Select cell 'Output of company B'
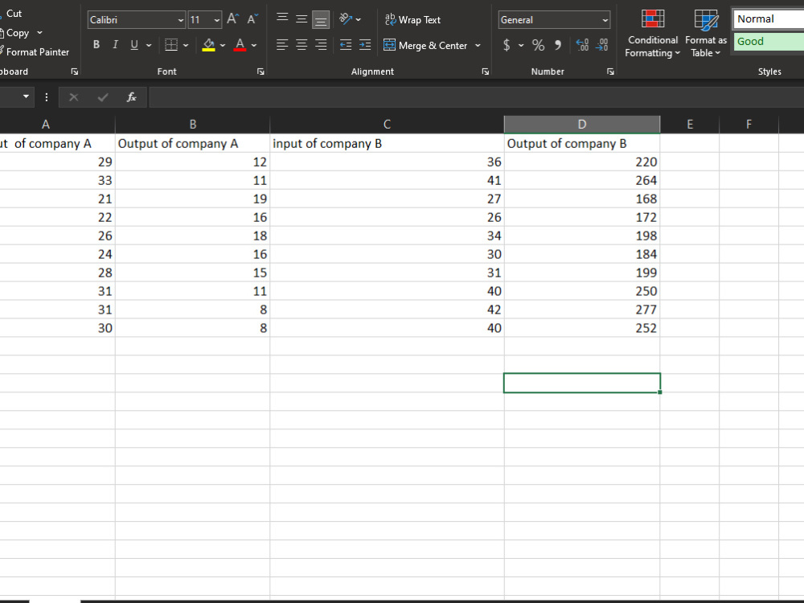 [x=582, y=144]
